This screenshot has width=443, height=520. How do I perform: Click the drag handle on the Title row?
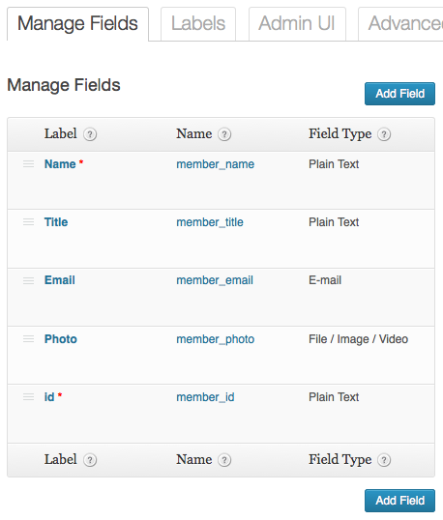(29, 222)
